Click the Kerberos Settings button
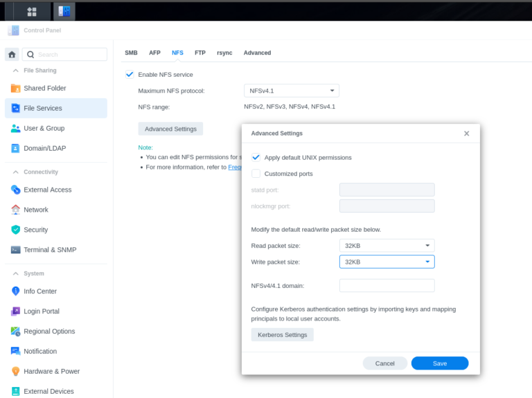532x398 pixels. click(x=282, y=335)
